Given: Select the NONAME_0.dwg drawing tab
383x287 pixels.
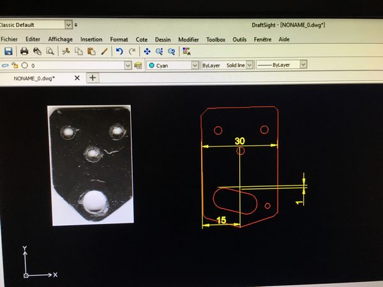Looking at the screenshot, I should point(34,78).
